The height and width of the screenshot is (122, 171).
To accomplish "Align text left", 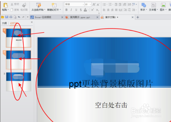I will 104,10.
